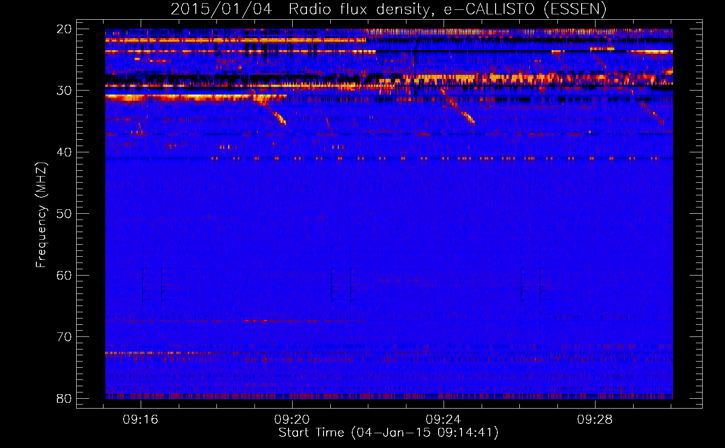Click the 40 MHz frequency tick label
The image size is (725, 448).
[x=64, y=152]
